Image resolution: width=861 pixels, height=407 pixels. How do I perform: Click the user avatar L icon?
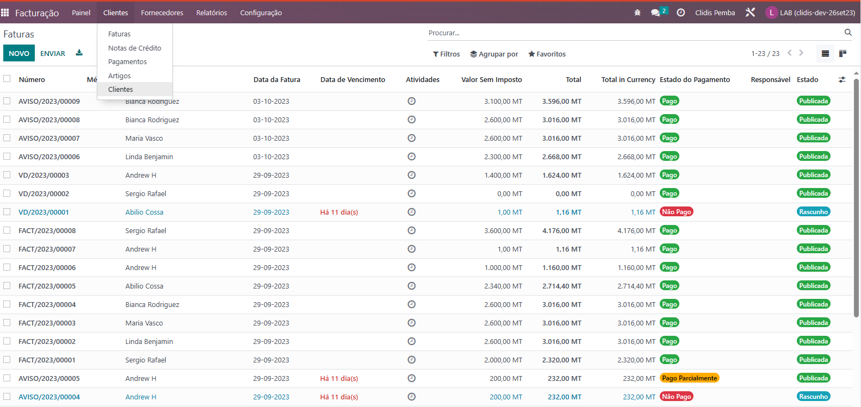pyautogui.click(x=771, y=12)
